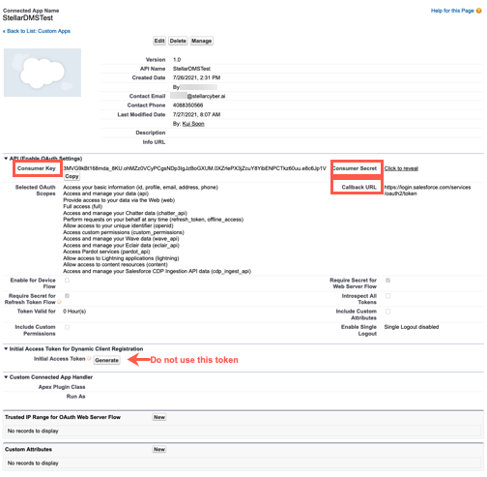
Task: Toggle Introspect All Tokens checkbox
Action: click(x=388, y=296)
